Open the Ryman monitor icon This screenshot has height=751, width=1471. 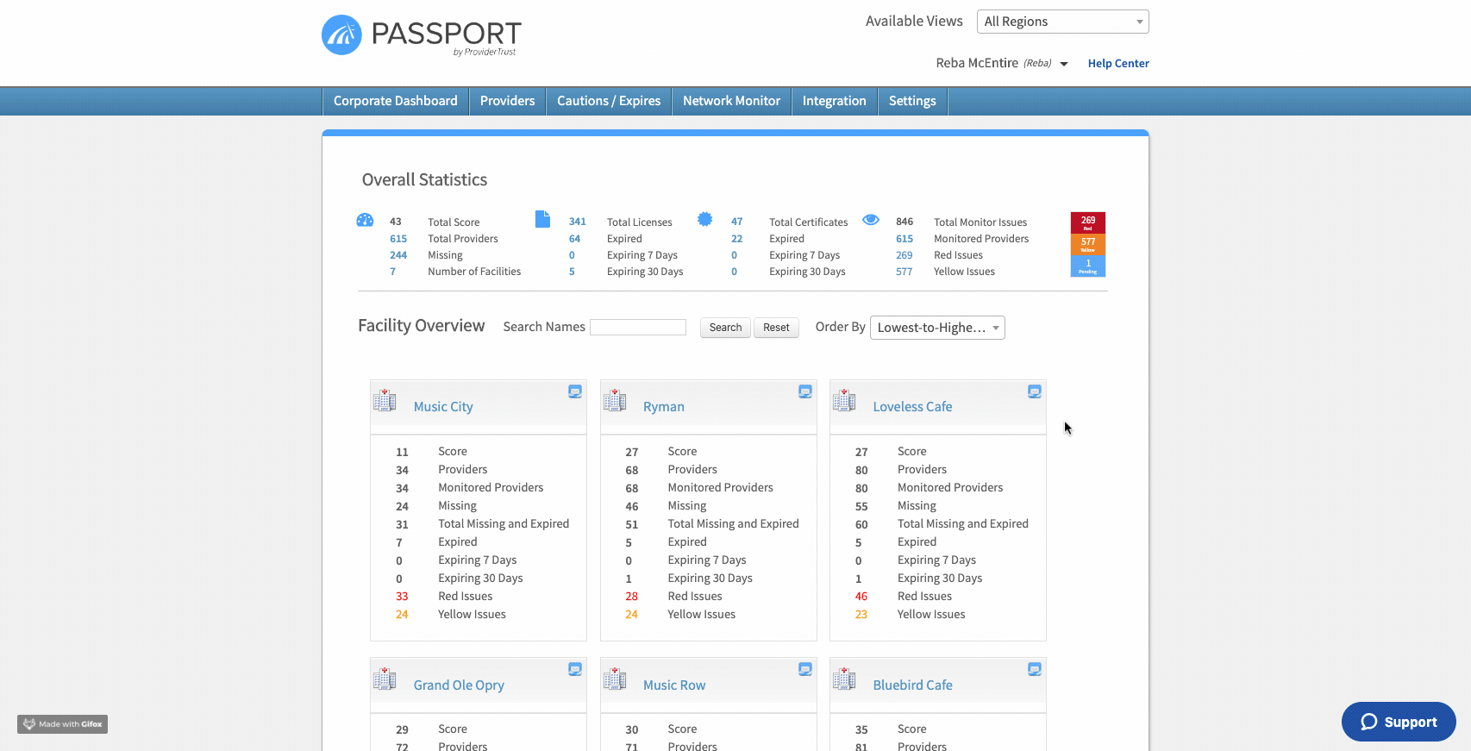point(805,391)
